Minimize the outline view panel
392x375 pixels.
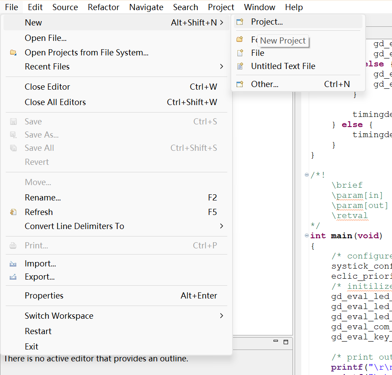point(276,341)
